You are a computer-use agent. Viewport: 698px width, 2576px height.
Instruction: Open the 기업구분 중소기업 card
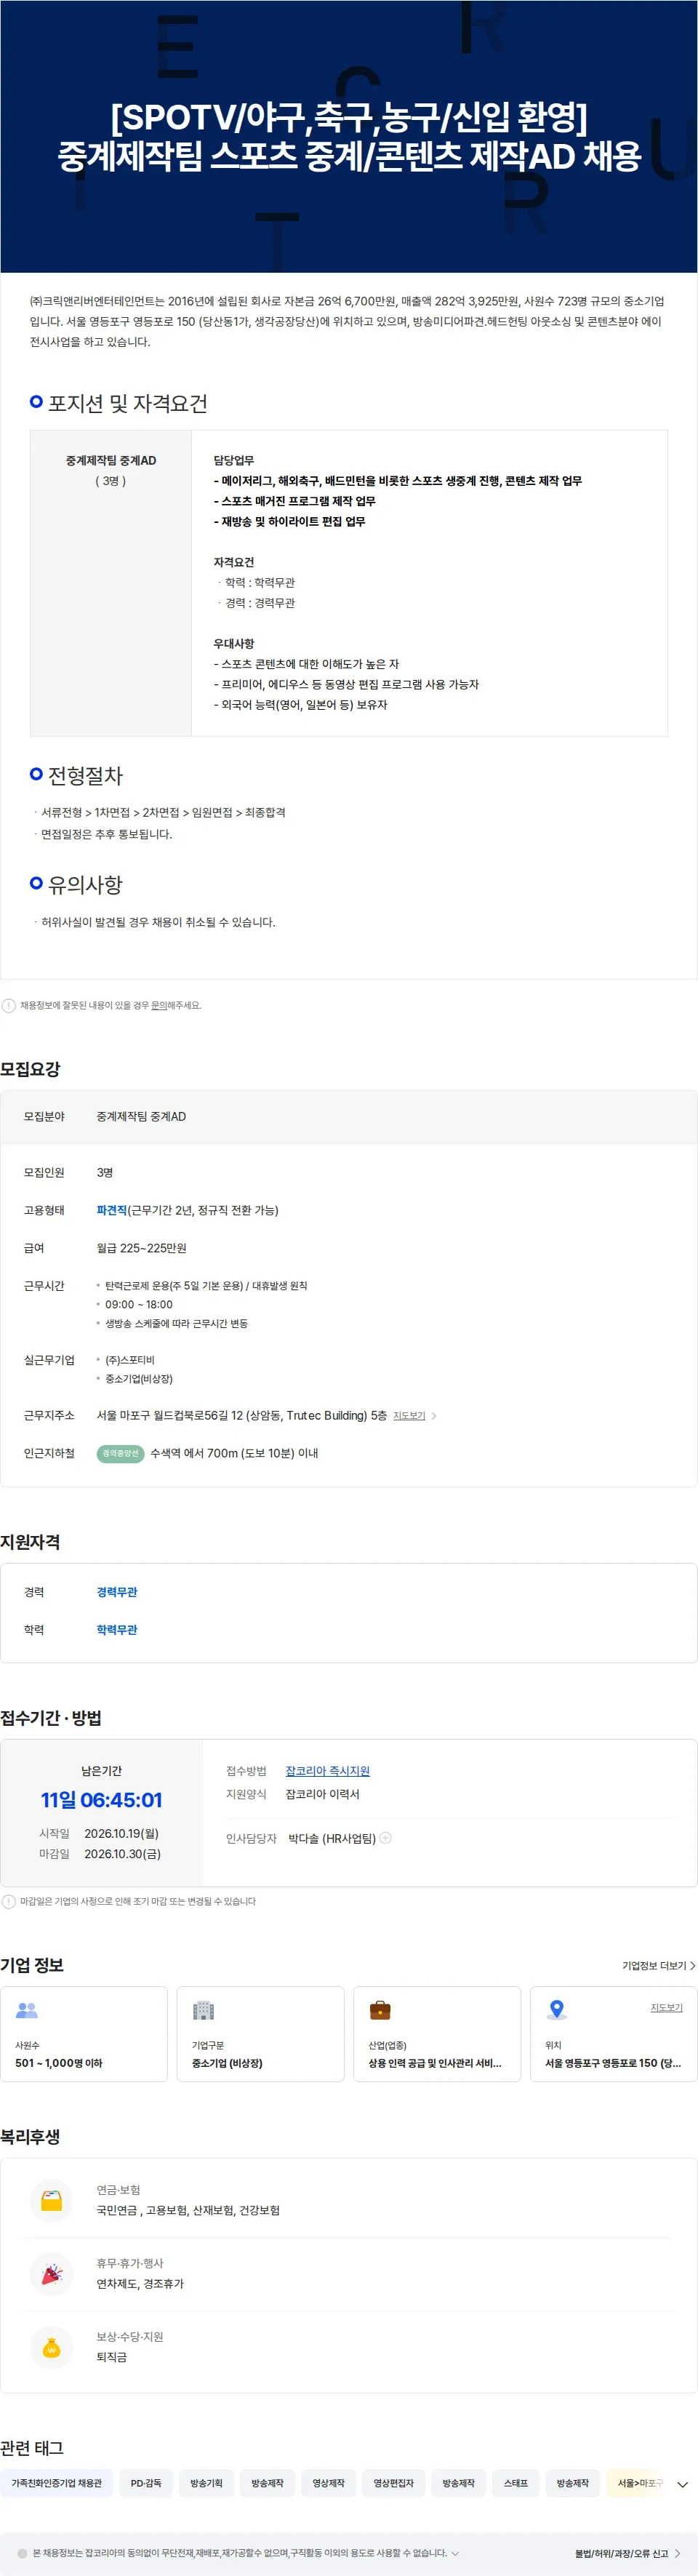(260, 2034)
